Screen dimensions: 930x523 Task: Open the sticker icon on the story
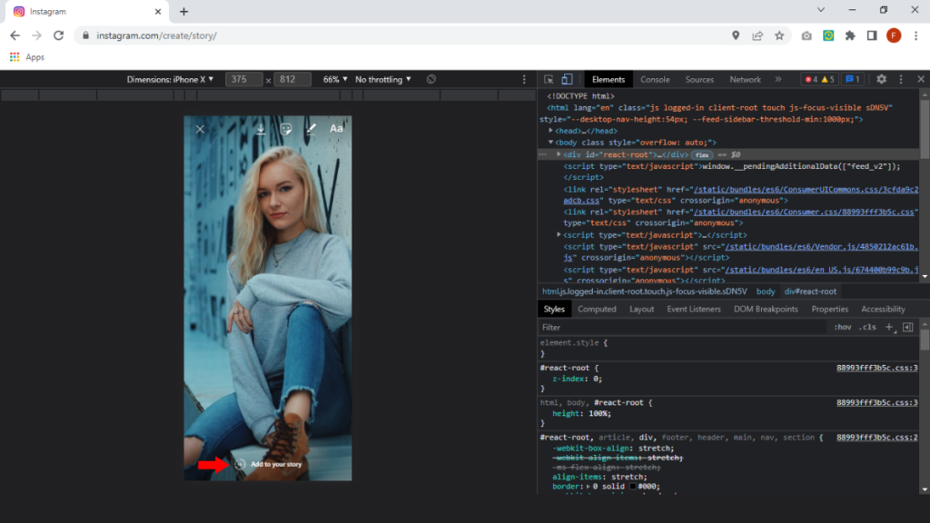click(286, 129)
